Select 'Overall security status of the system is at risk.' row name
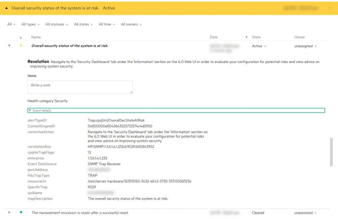The height and width of the screenshot is (219, 338). pyautogui.click(x=70, y=45)
